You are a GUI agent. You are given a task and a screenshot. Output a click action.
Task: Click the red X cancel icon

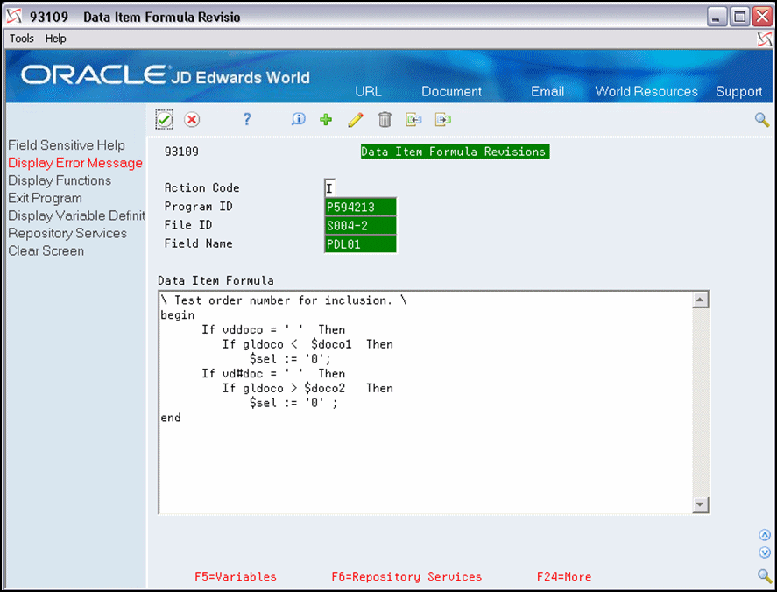(192, 119)
